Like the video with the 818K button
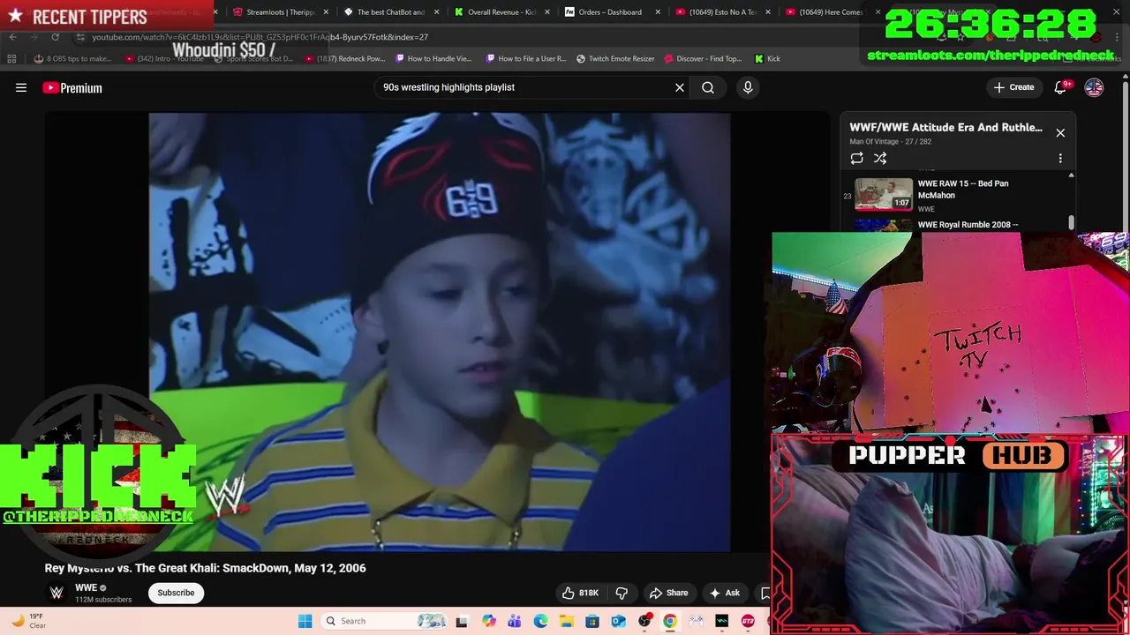Screen dimensions: 1130x635 click(x=580, y=593)
